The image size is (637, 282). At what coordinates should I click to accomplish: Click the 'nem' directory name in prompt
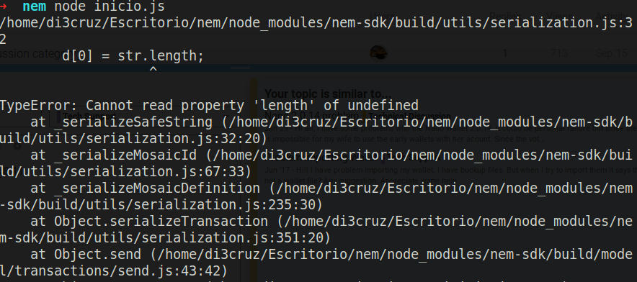(35, 6)
